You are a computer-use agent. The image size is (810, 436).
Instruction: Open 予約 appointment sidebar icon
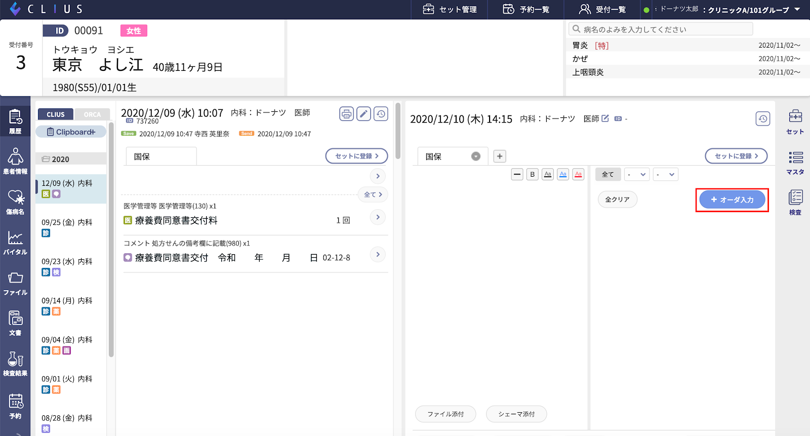15,406
